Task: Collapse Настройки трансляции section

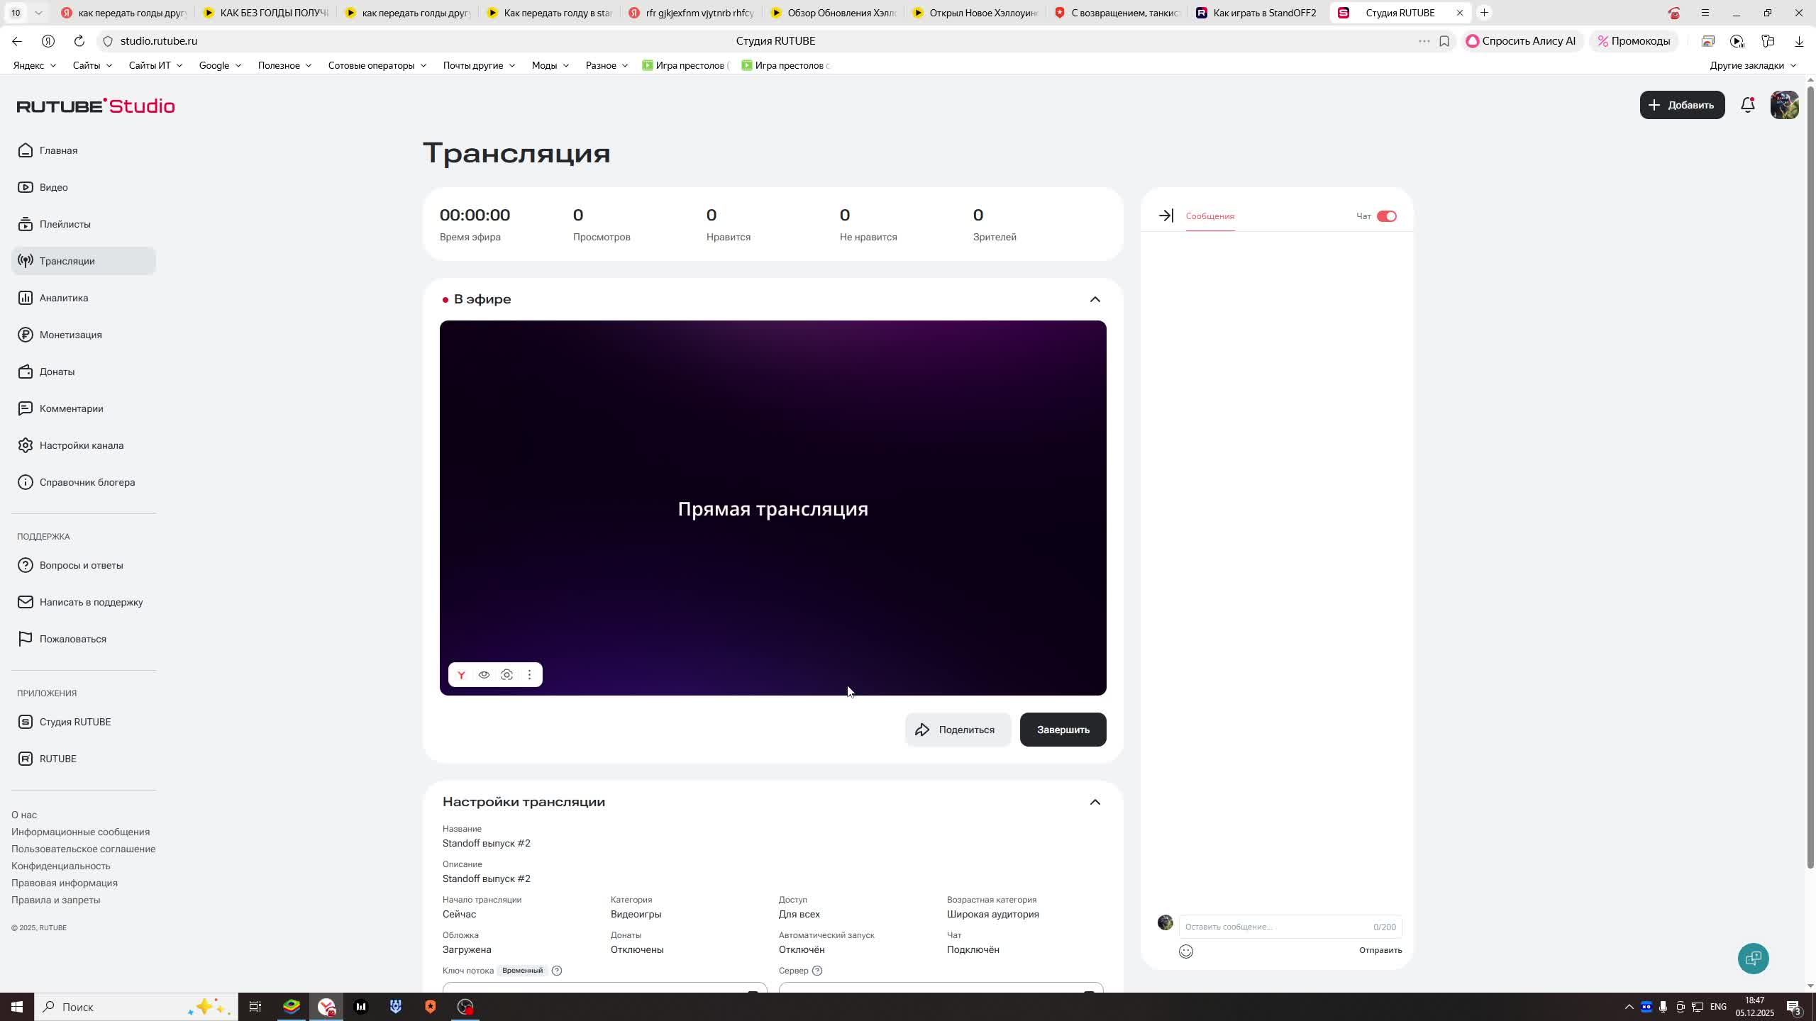Action: [1095, 802]
